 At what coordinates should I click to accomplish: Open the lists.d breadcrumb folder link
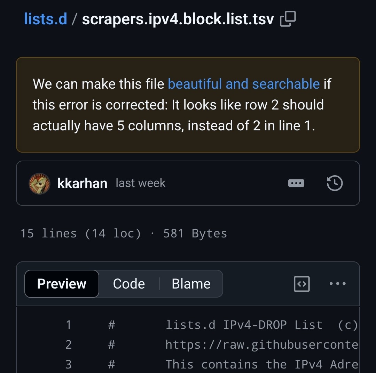(45, 19)
